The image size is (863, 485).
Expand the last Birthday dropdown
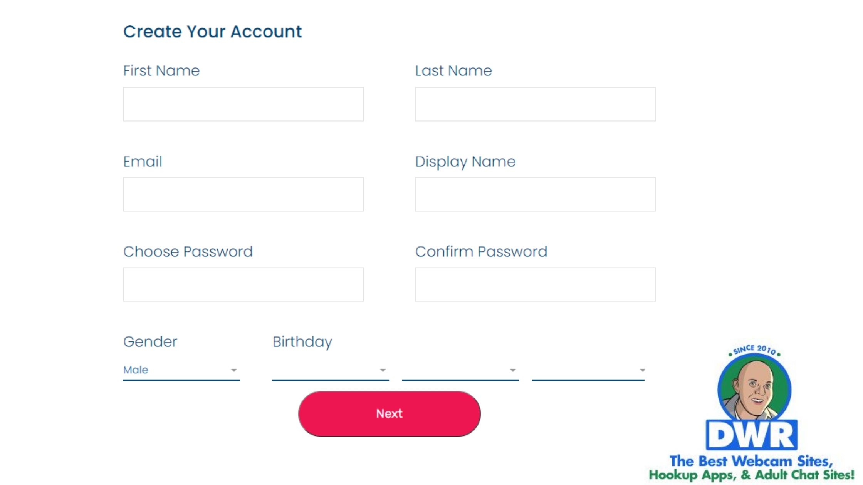point(588,370)
